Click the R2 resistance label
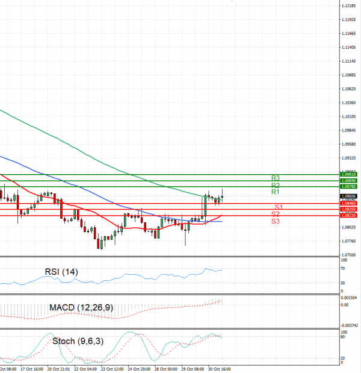361x373 pixels. coord(276,186)
